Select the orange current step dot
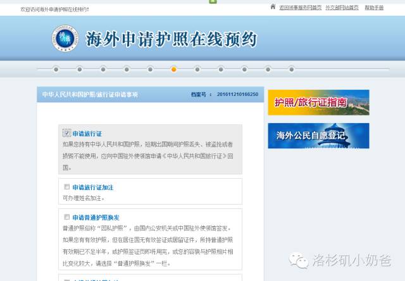405x281 pixels. pyautogui.click(x=174, y=69)
